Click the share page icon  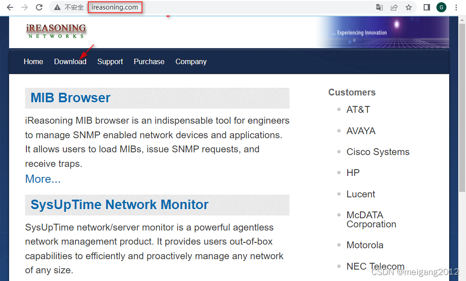point(394,7)
